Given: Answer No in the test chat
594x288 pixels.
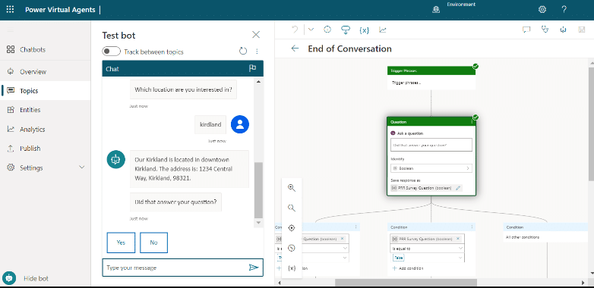Looking at the screenshot, I should [153, 243].
